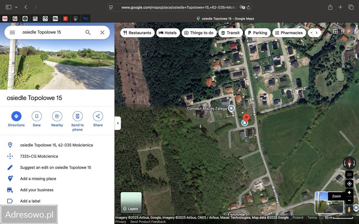The width and height of the screenshot is (359, 224).
Task: Open the Terms link
Action: click(x=312, y=218)
